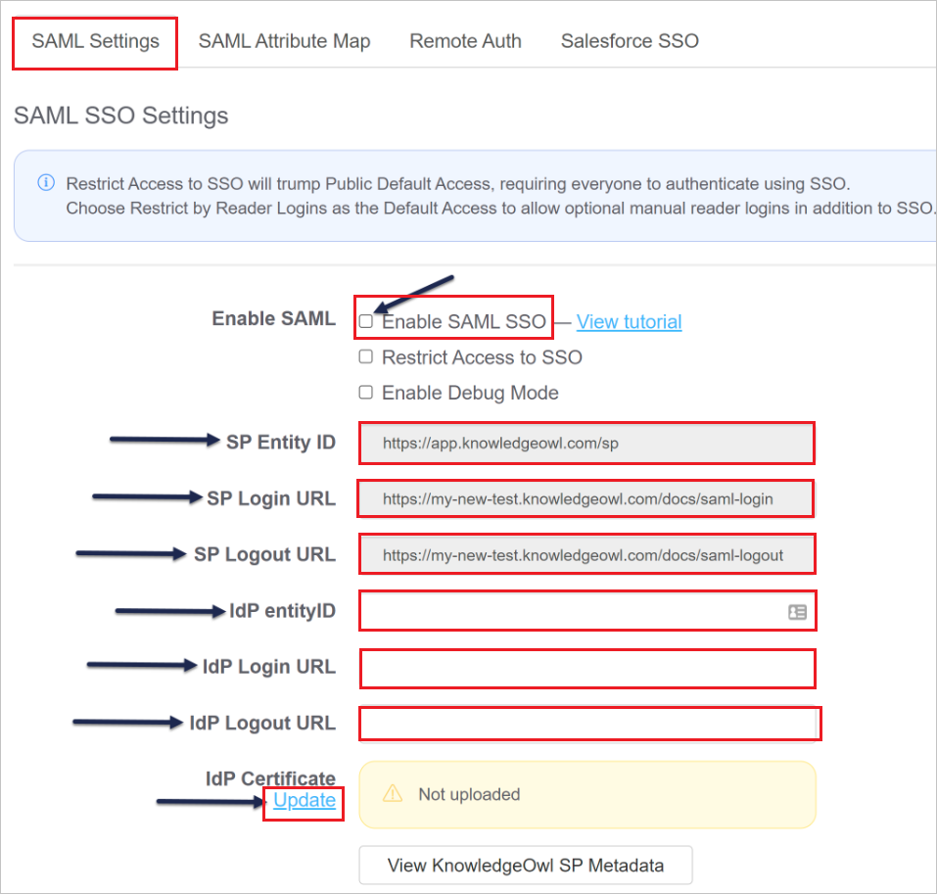Select the SP Logout URL field
Screen dimensions: 937x894
tap(586, 553)
